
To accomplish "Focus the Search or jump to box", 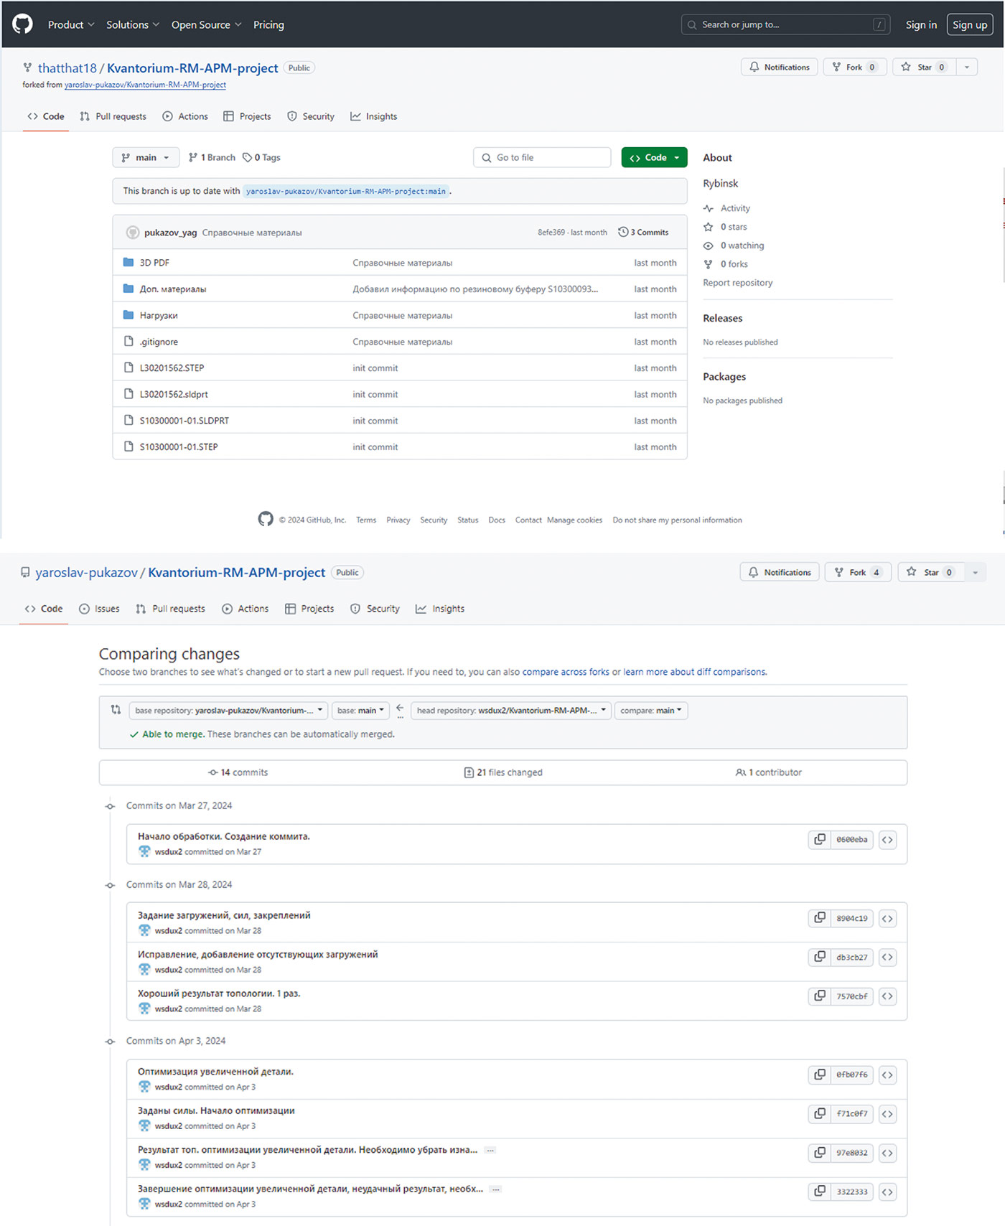I will pyautogui.click(x=785, y=24).
